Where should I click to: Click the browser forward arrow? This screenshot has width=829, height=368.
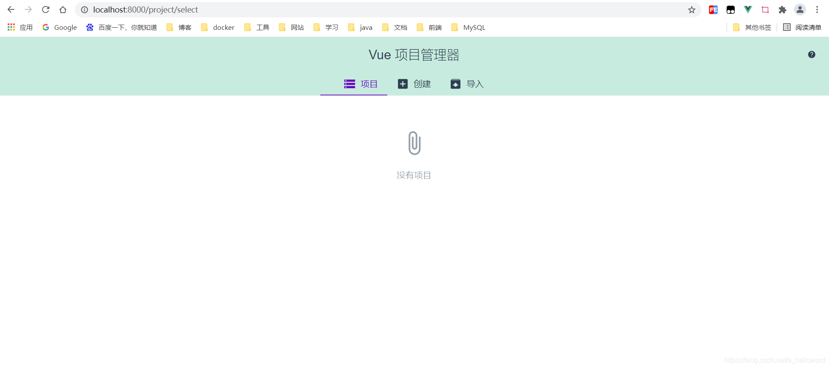[29, 10]
